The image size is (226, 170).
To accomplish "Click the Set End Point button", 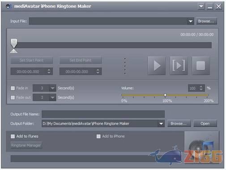I will [81, 60].
